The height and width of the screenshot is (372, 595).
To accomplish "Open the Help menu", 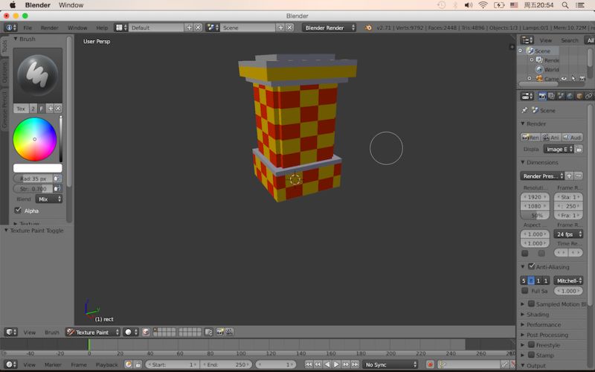I will (x=102, y=28).
